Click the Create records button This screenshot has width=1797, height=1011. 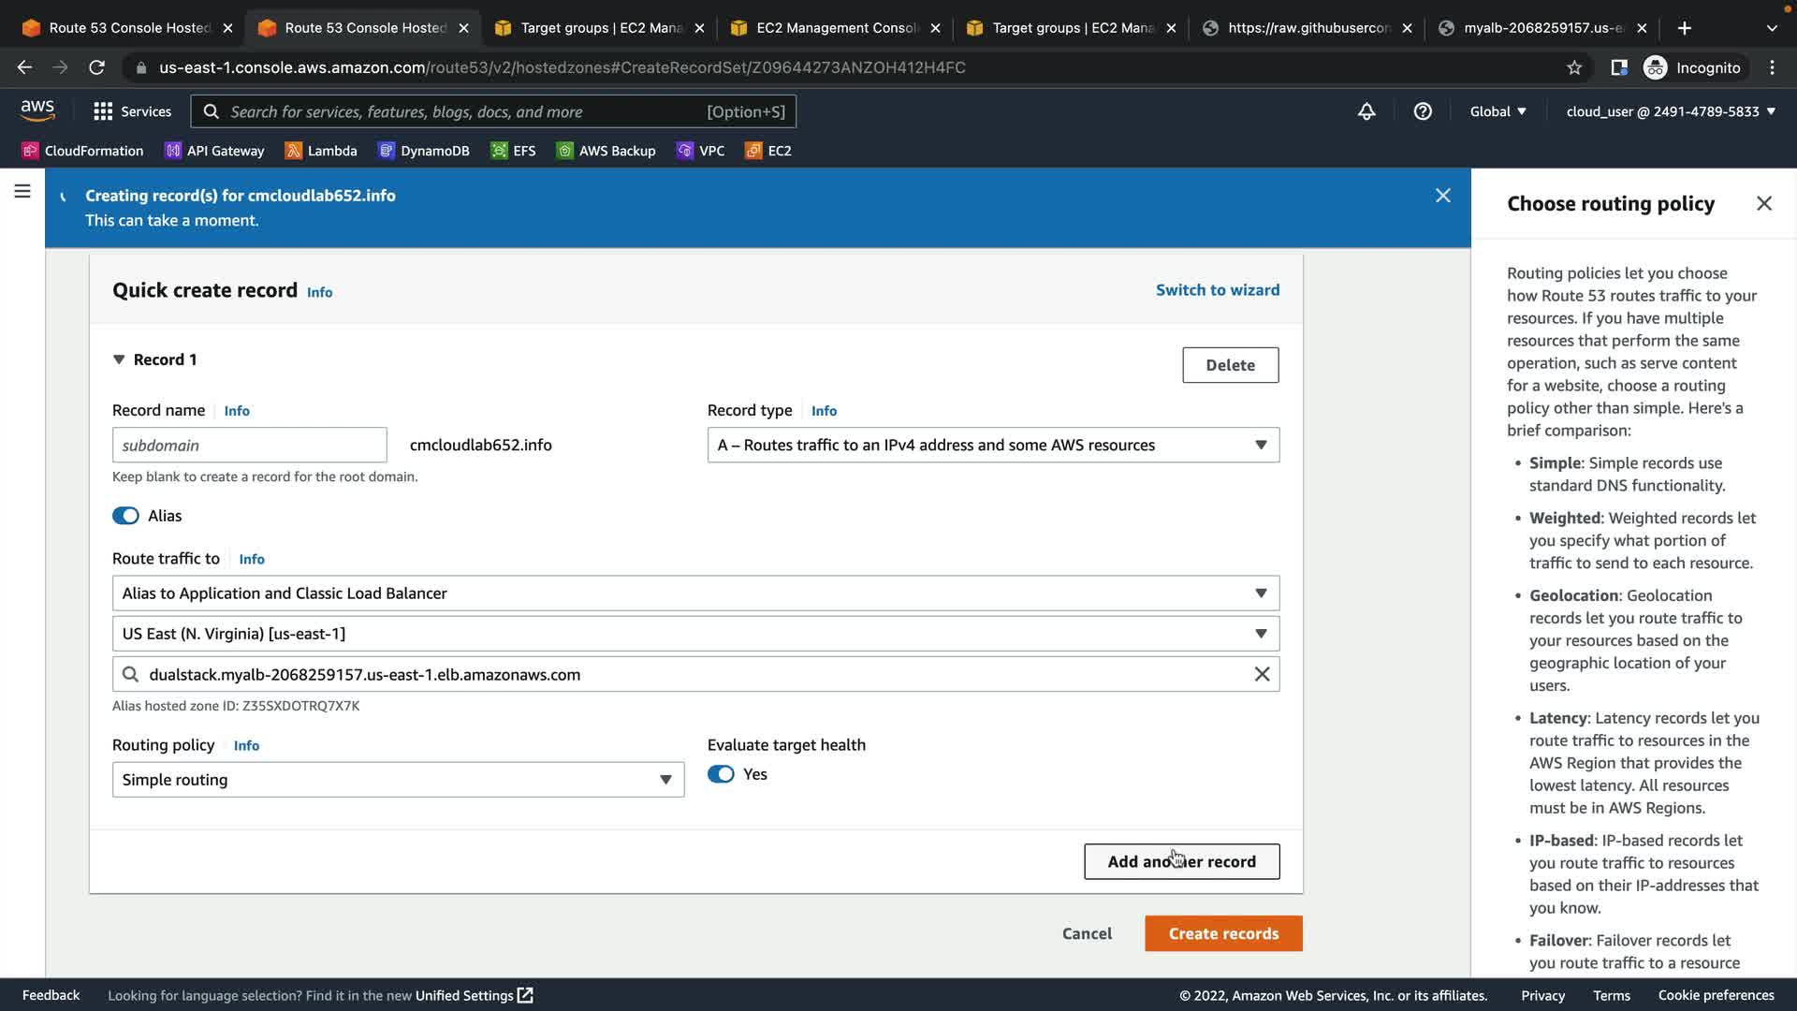click(x=1223, y=933)
